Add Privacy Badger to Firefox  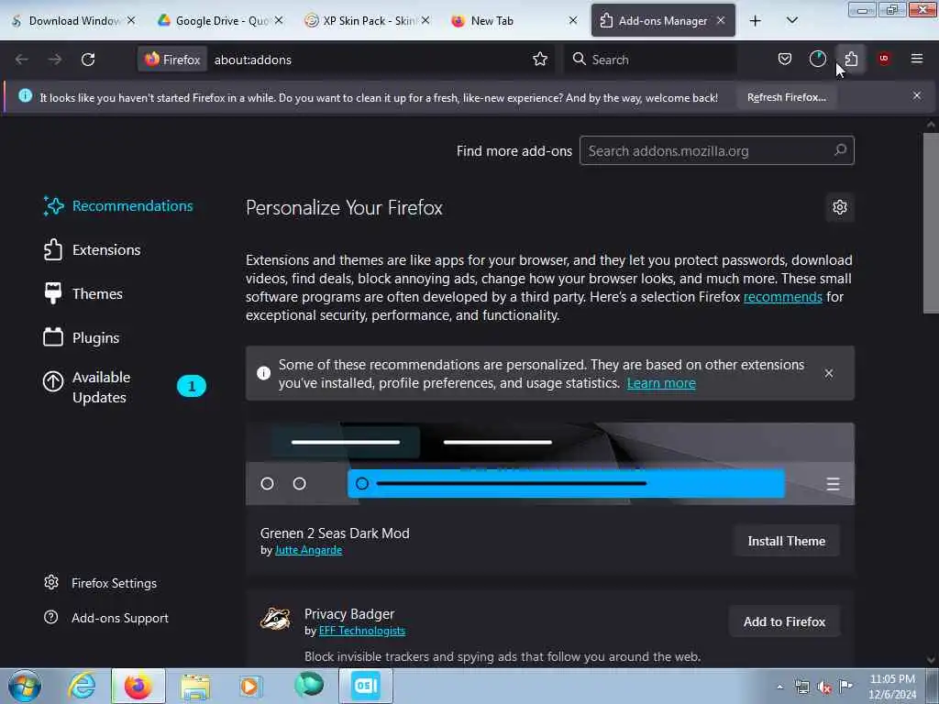pyautogui.click(x=784, y=622)
